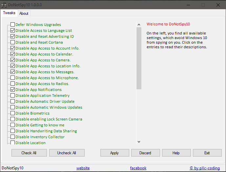The width and height of the screenshot is (226, 172).
Task: Check Disable Automatic Windows Updates checkbox
Action: coord(13,107)
